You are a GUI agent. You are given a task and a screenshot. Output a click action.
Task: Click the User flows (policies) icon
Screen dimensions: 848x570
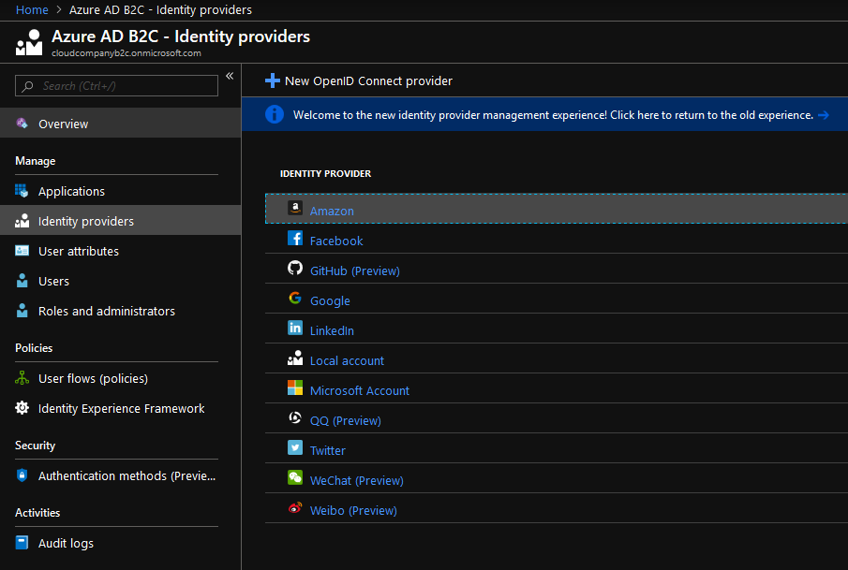[x=21, y=378]
